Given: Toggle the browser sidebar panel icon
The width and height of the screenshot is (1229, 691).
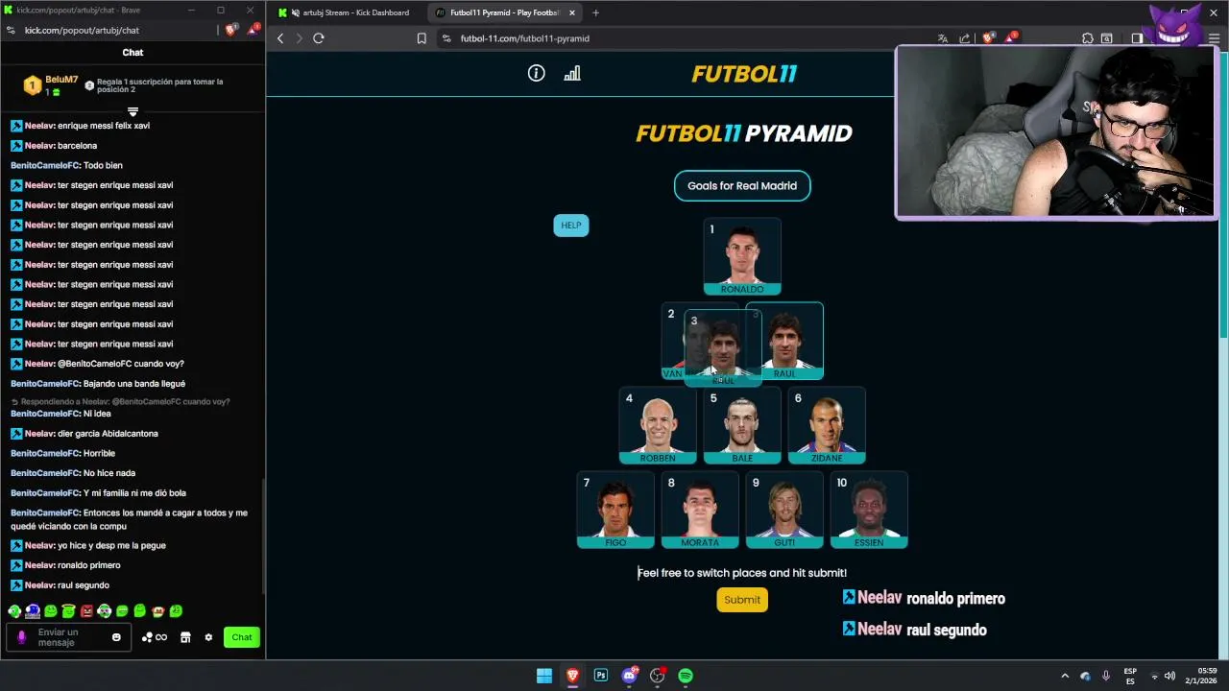Looking at the screenshot, I should point(1137,38).
